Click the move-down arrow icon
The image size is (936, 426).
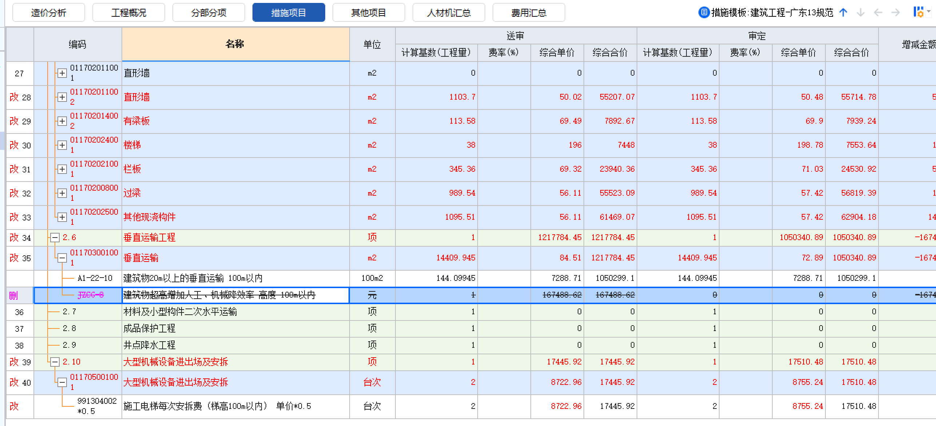tap(861, 12)
